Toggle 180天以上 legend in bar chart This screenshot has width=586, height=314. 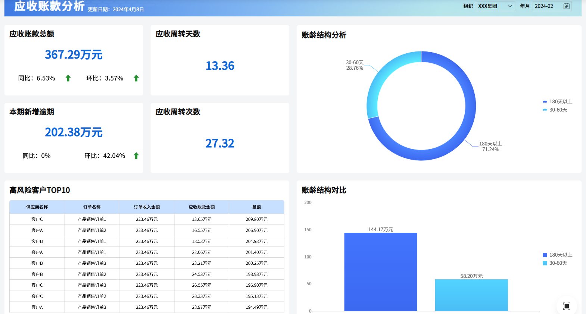coord(557,255)
